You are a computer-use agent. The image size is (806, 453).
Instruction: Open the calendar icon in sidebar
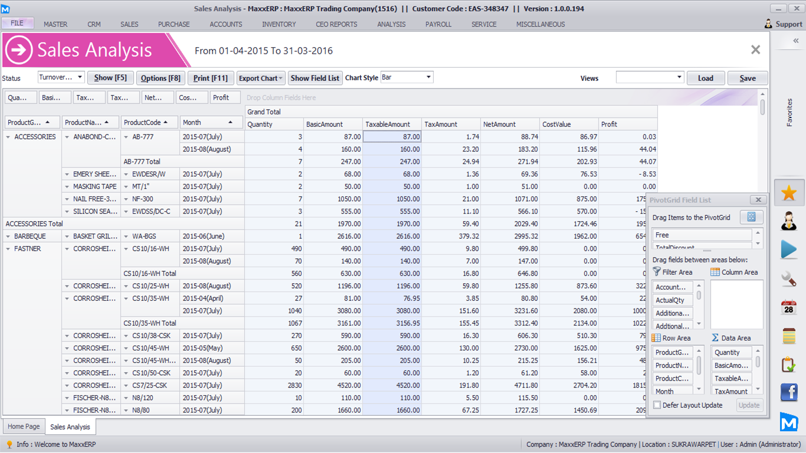(789, 307)
